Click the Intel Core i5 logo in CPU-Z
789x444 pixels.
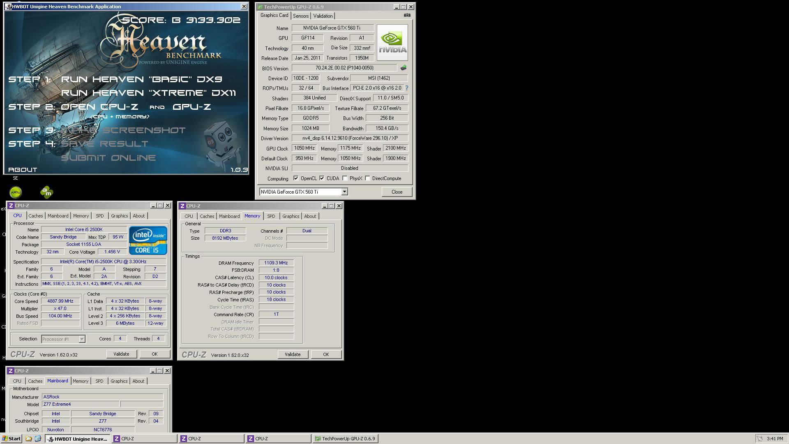click(148, 240)
